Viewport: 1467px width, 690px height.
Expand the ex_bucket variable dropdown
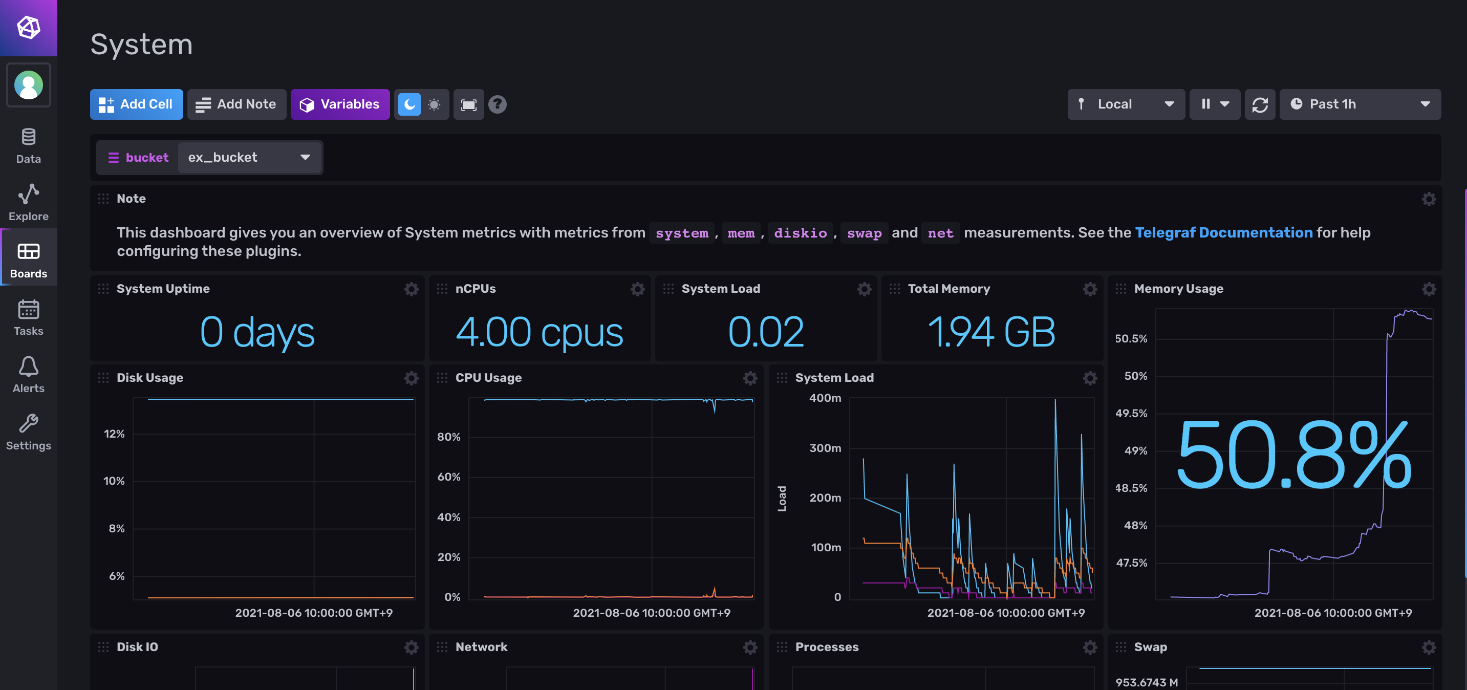(x=249, y=158)
